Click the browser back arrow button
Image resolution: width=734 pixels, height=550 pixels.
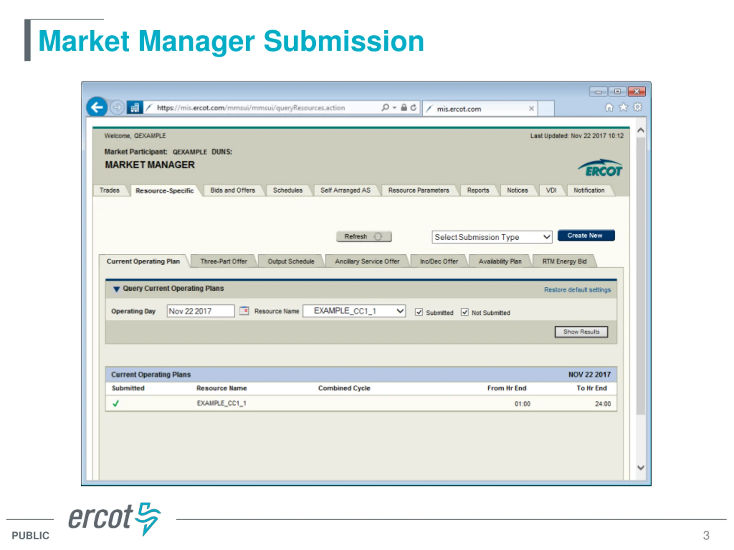click(97, 107)
